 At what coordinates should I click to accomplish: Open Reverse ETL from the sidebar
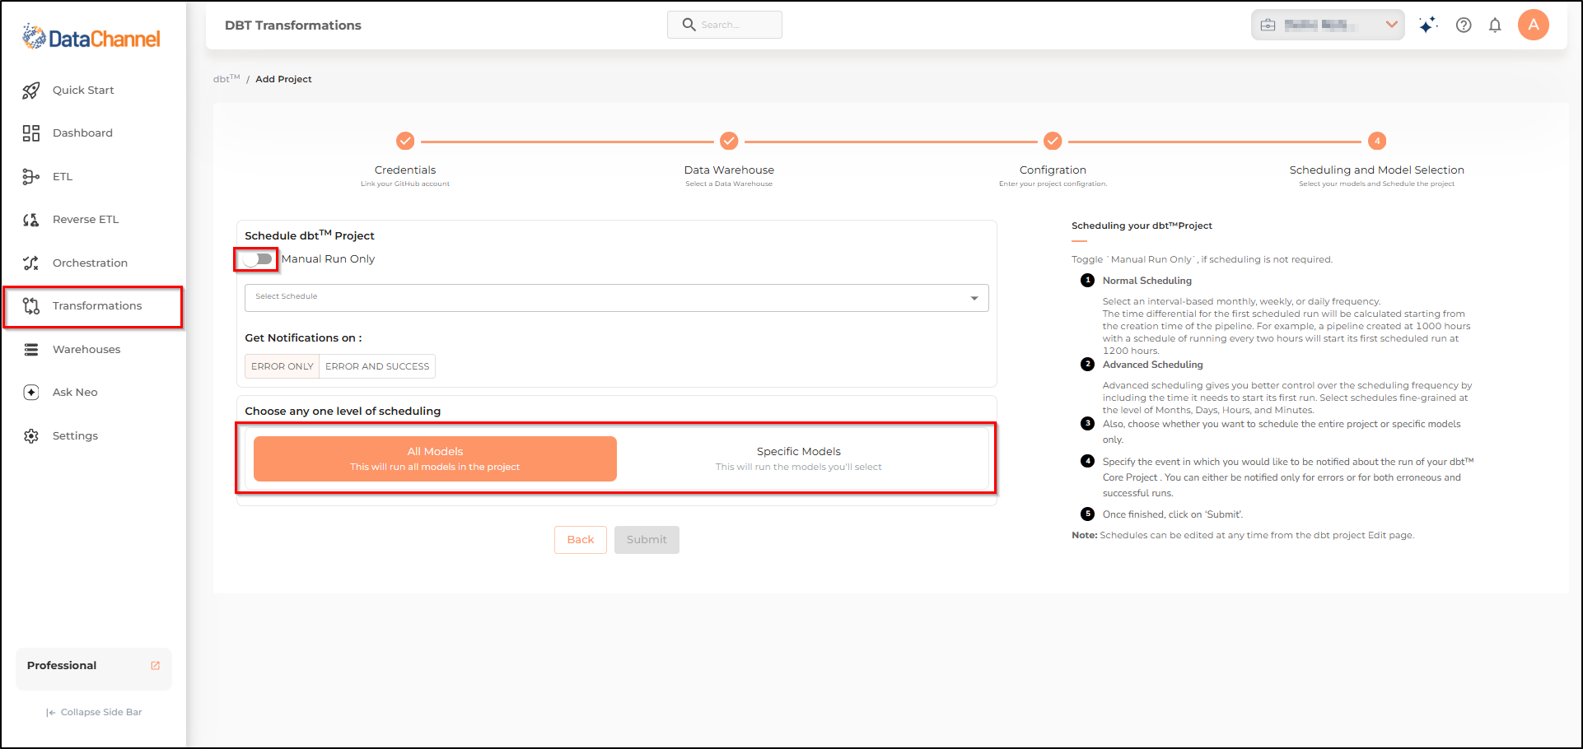coord(86,220)
